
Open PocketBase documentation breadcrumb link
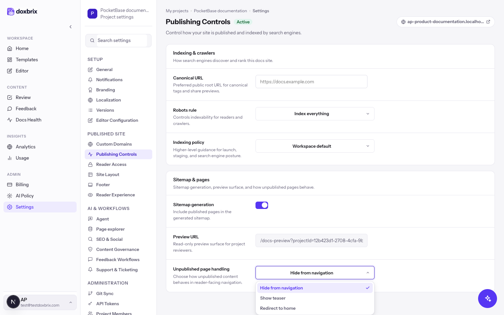point(220,11)
